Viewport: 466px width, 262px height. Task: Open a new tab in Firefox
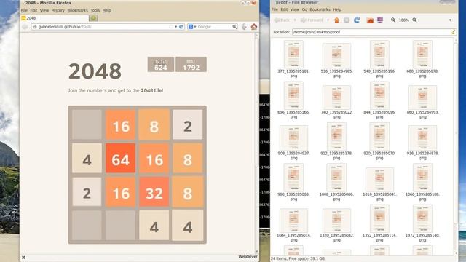(93, 18)
